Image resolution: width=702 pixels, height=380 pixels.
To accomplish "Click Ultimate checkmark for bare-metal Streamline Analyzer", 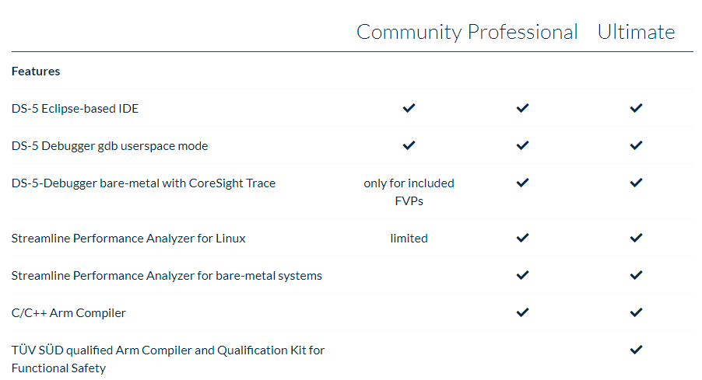I will tap(636, 275).
